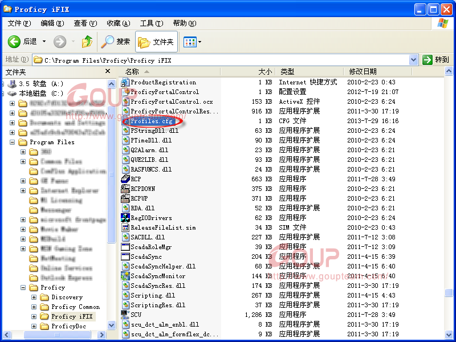Select the ProficyPortalControl.ocx icon
Viewport: 456px width, 342px height.
125,101
